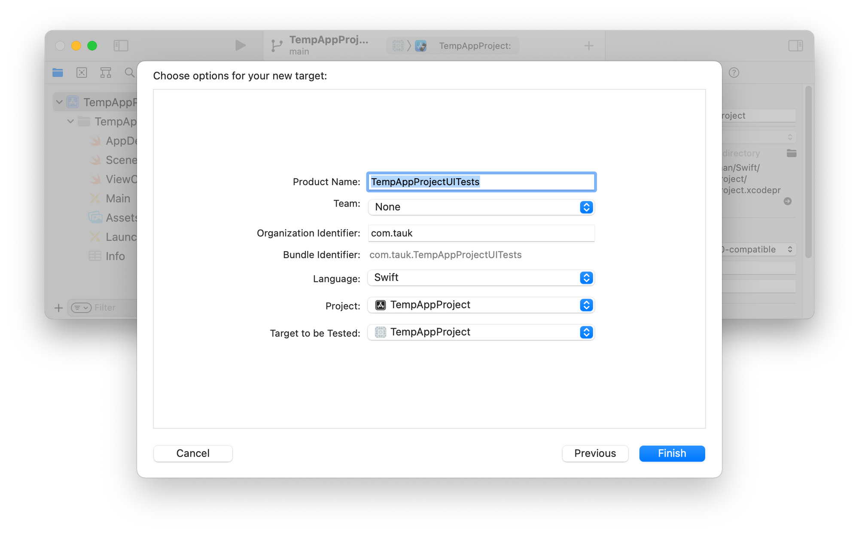Open the source control navigator icon

pyautogui.click(x=82, y=73)
